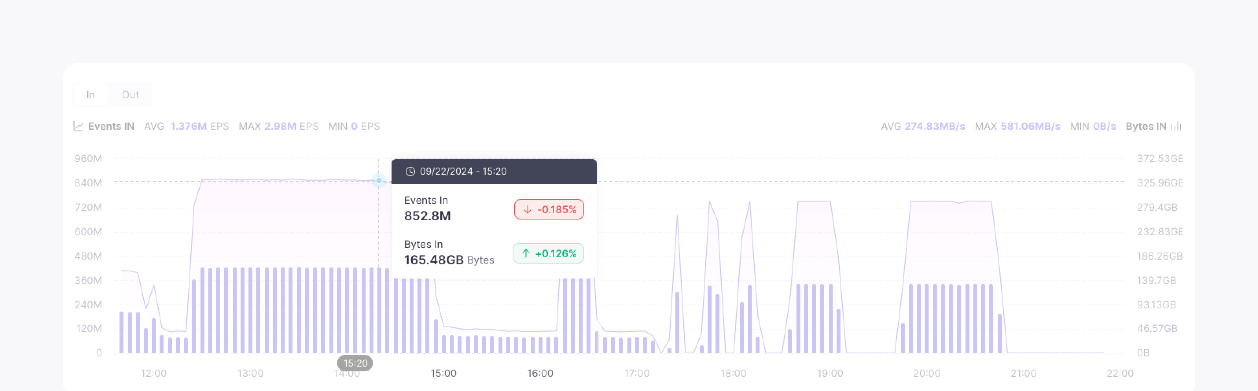This screenshot has width=1258, height=391.
Task: Click the 09/22/2024 - 15:20 tooltip header
Action: tap(494, 172)
